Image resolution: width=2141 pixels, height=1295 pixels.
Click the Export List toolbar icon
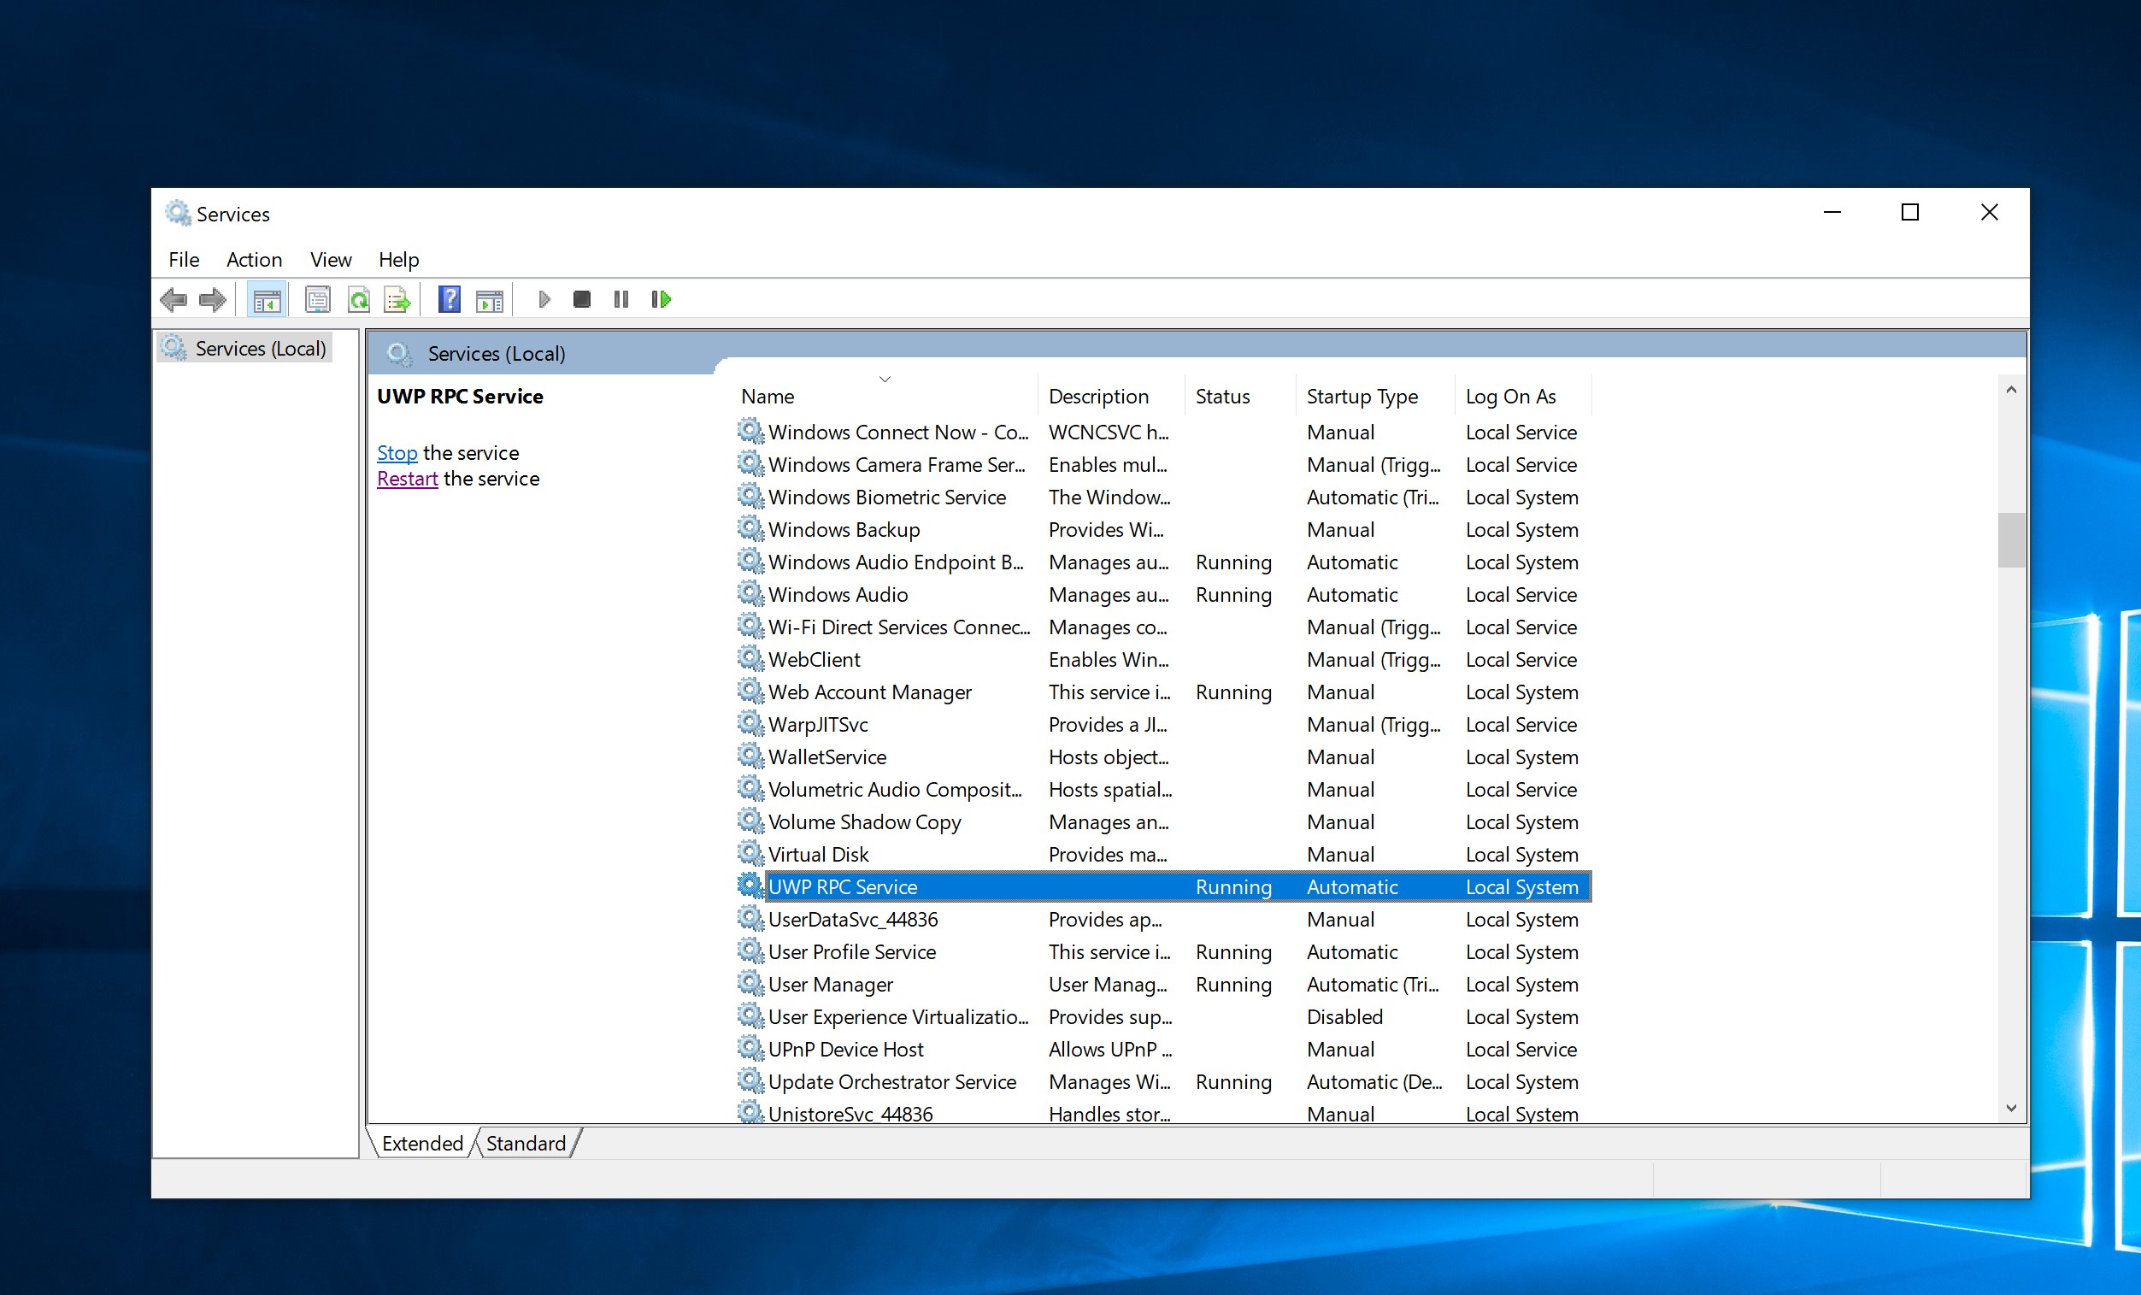pos(397,300)
